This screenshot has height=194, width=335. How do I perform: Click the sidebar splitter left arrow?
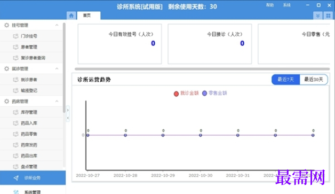(68, 118)
